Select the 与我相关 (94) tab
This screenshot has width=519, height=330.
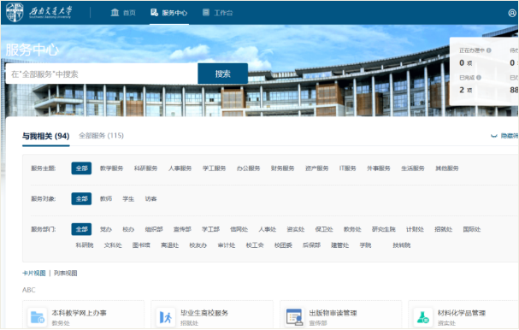[45, 136]
